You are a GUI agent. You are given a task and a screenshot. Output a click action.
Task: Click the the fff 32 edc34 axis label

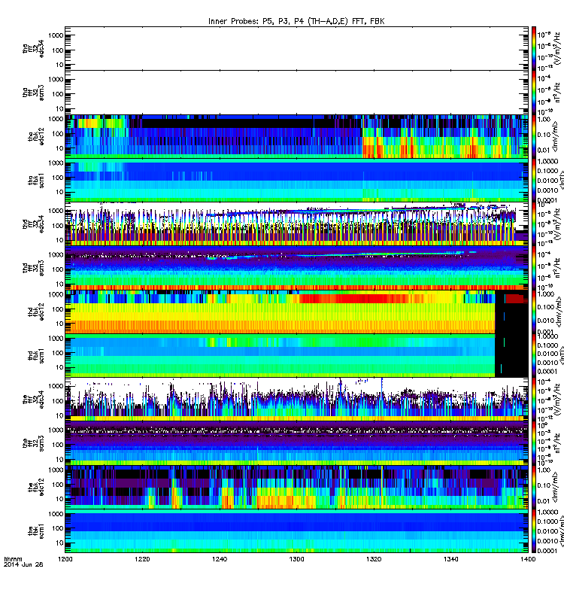click(x=33, y=400)
